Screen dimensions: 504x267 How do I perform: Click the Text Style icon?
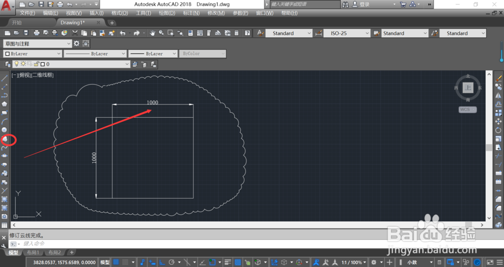coord(260,33)
